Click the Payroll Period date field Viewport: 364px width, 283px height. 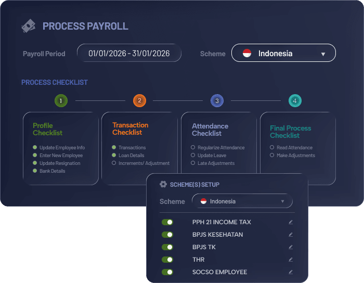click(129, 53)
